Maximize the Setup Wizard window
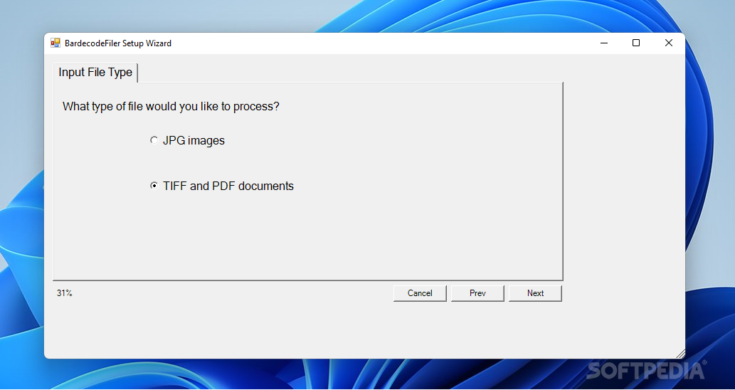Screen dimensions: 735x390 [636, 43]
